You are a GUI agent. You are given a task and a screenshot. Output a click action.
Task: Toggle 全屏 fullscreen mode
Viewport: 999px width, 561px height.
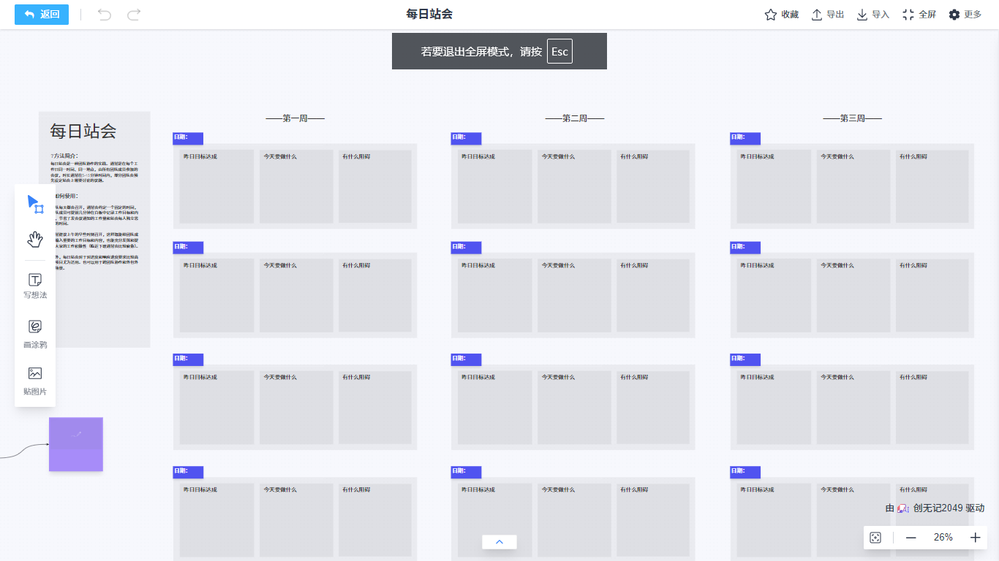pos(919,15)
